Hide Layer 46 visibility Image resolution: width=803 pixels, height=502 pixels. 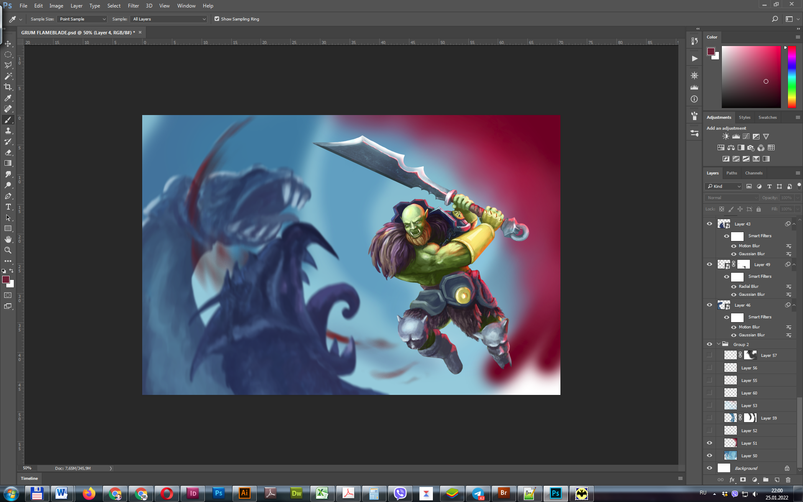coord(709,305)
